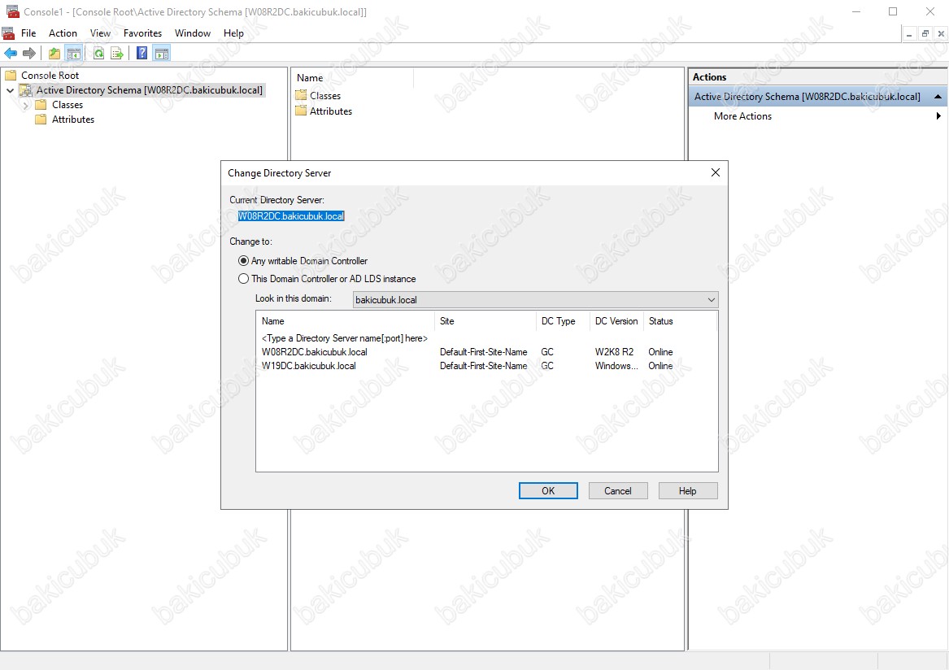Select Classes node label in console tree
This screenshot has height=670, width=949.
pyautogui.click(x=67, y=105)
